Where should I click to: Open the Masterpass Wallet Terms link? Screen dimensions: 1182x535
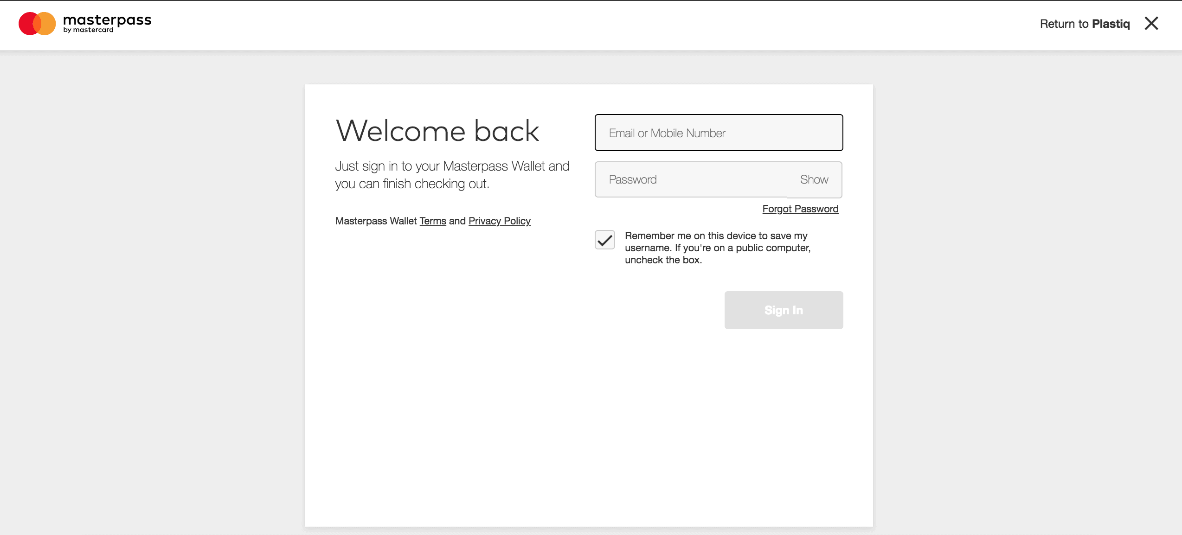point(432,221)
